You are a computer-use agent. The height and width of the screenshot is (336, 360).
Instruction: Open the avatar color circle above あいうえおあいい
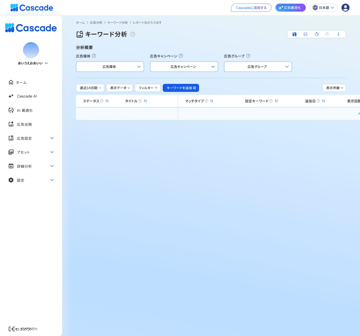tap(31, 50)
